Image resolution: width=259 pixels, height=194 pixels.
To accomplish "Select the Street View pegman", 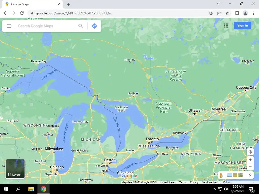I will [221, 175].
